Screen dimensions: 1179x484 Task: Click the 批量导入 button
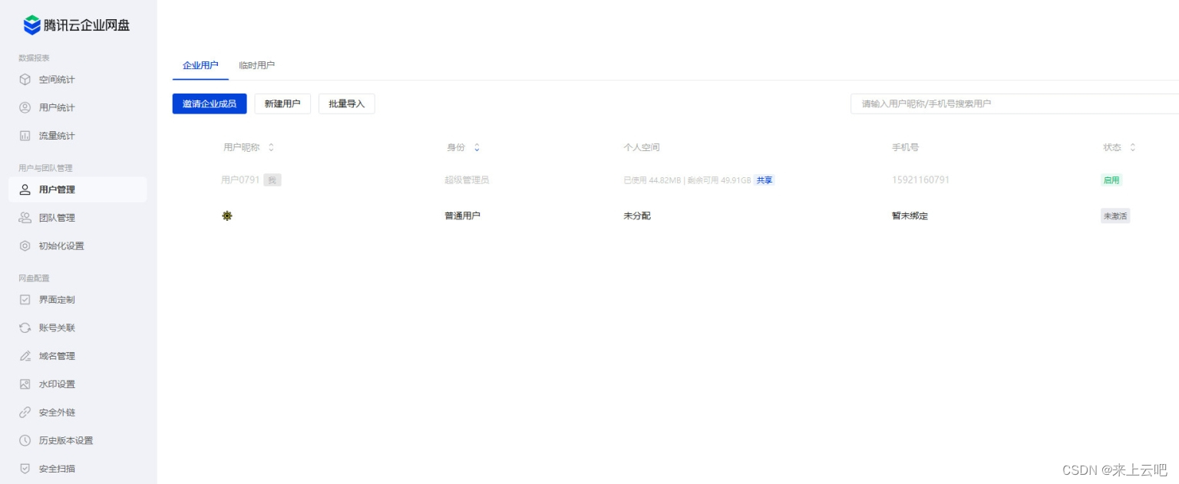(x=347, y=104)
